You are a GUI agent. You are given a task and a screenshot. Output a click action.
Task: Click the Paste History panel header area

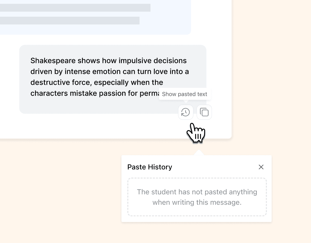click(x=197, y=167)
